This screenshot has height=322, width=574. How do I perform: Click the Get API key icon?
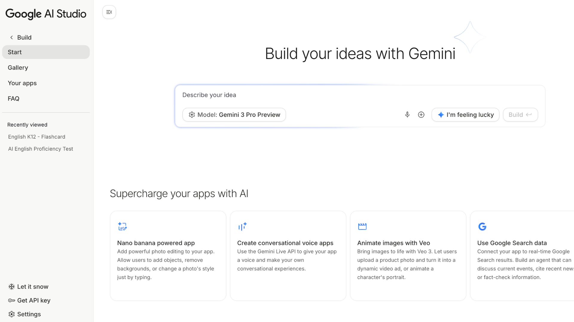[11, 300]
